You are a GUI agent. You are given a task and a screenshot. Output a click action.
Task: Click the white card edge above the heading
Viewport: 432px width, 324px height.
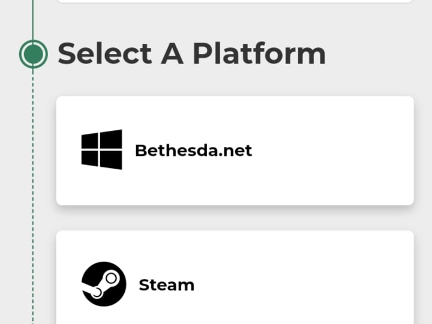[x=235, y=1]
